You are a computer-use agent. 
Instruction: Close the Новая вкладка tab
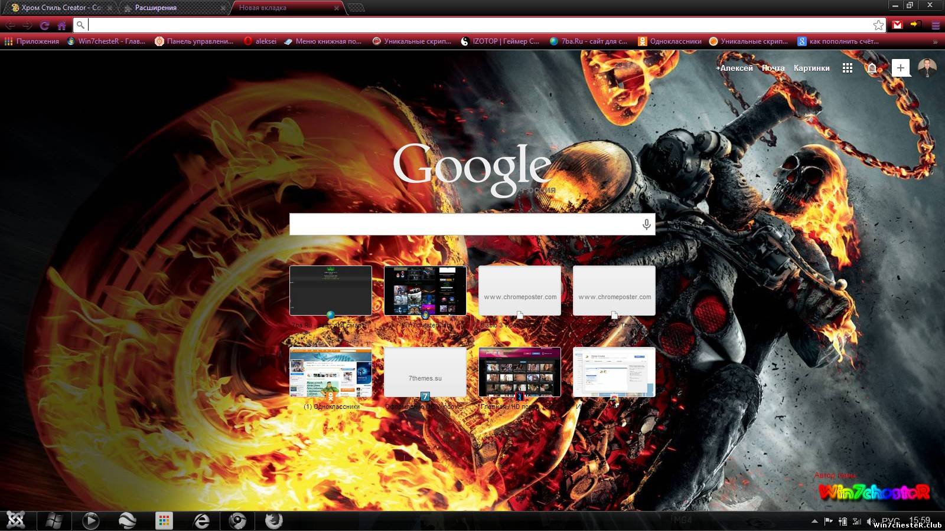click(336, 8)
